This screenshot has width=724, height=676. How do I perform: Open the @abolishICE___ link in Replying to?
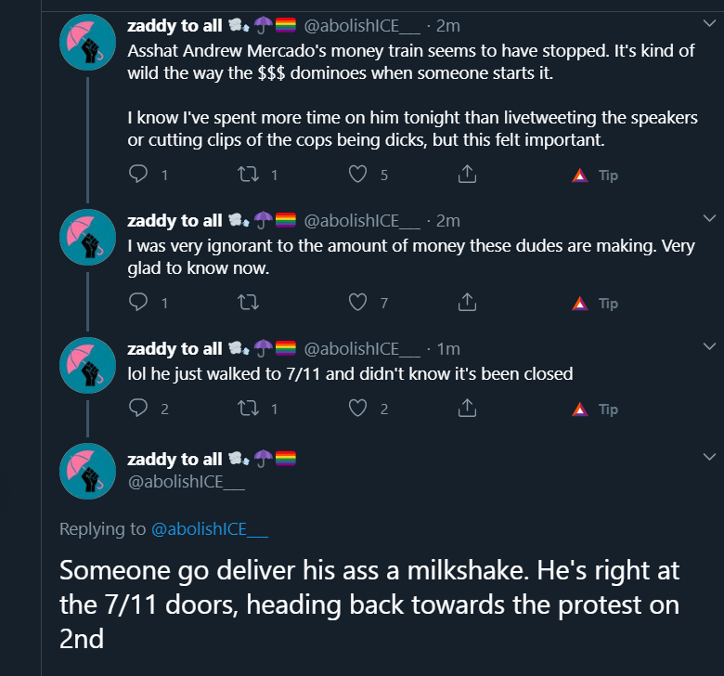(x=210, y=528)
